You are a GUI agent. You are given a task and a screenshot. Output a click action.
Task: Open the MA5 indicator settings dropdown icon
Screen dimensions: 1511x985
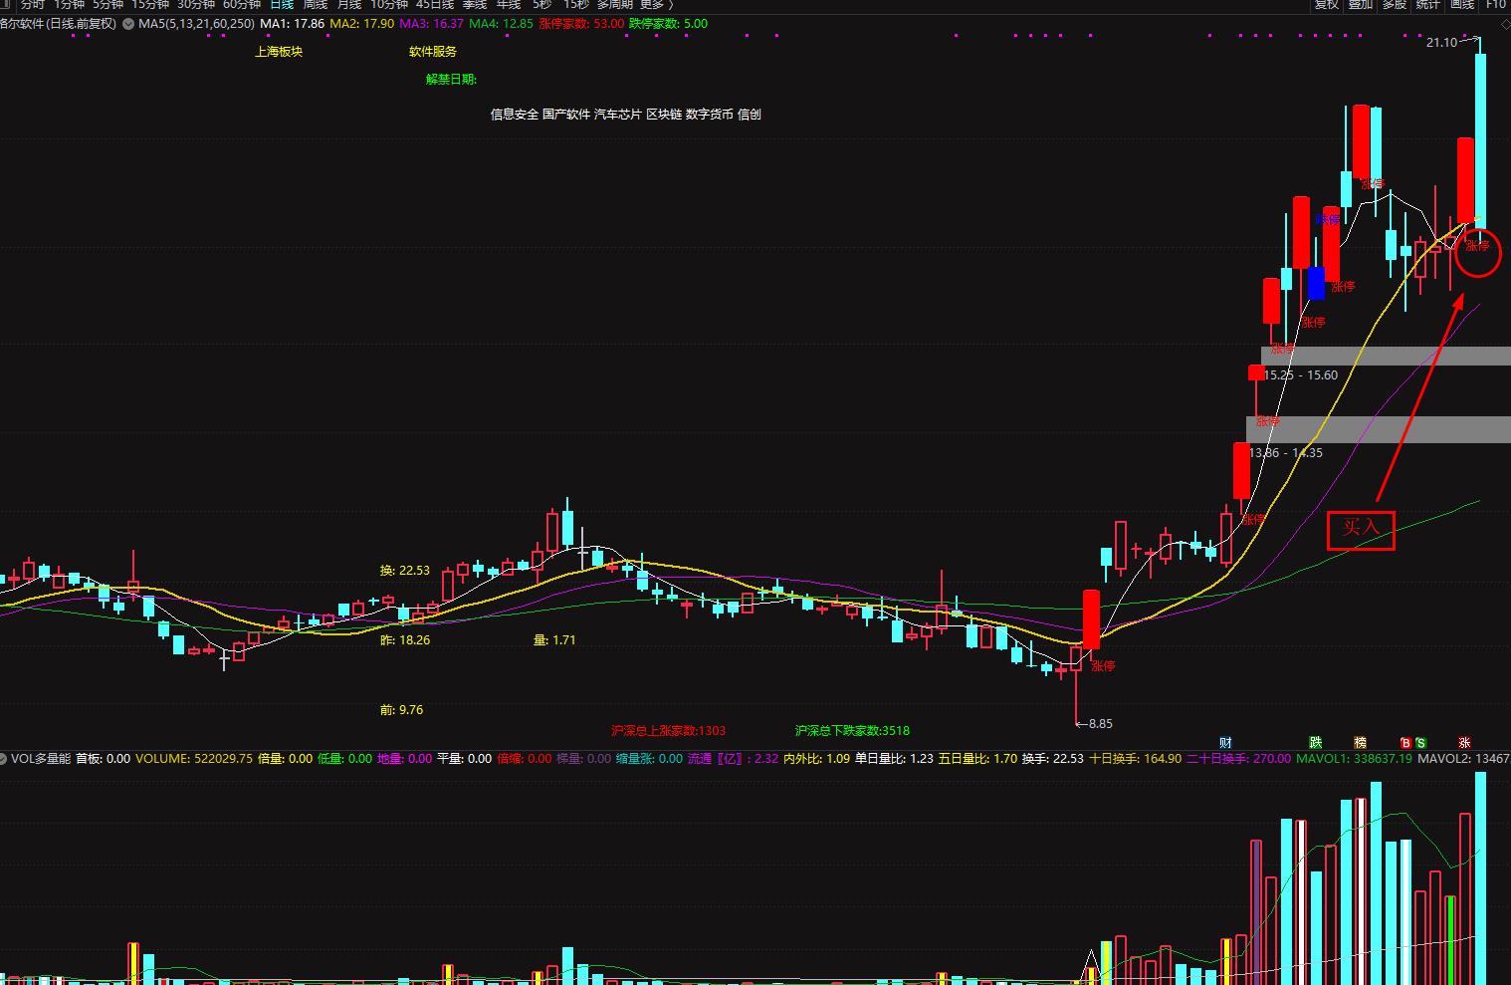coord(128,24)
